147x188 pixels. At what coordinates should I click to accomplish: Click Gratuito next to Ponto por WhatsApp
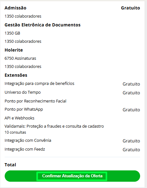(x=131, y=110)
